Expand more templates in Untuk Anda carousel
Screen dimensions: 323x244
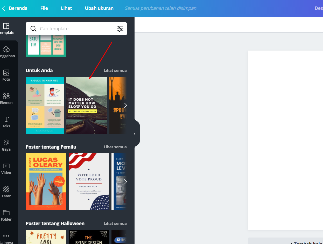(125, 105)
